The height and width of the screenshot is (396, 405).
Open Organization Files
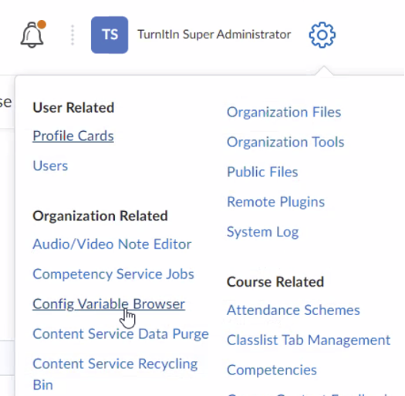pos(284,112)
